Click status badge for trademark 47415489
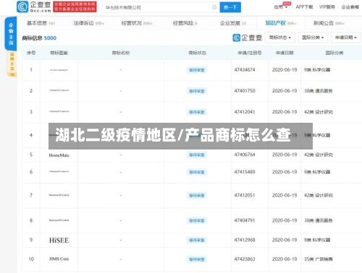The image size is (362, 273). tap(197, 172)
